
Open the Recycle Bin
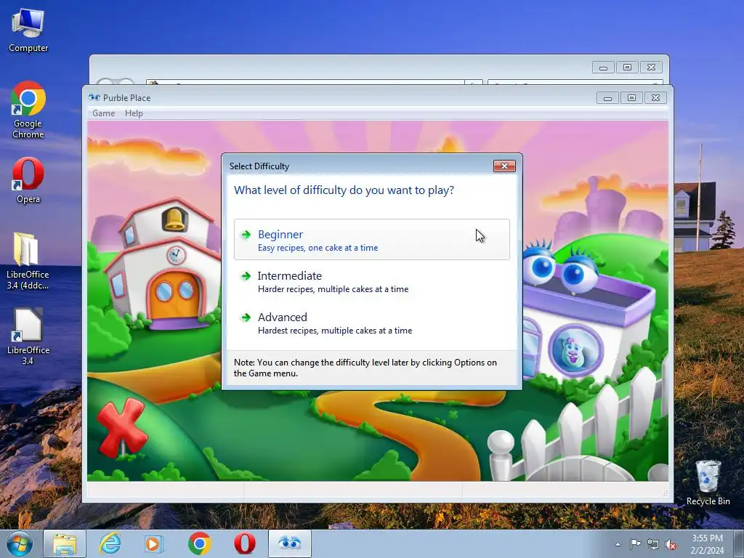coord(708,482)
